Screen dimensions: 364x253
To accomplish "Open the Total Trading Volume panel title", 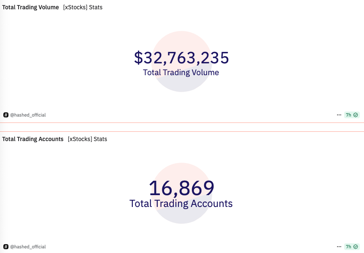I will click(30, 7).
